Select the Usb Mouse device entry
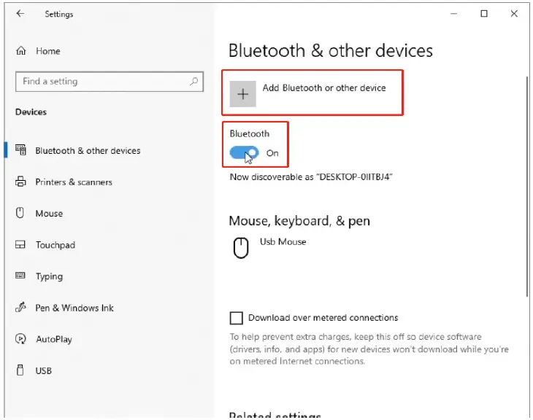Viewport: 533px width, 420px height. tap(283, 242)
